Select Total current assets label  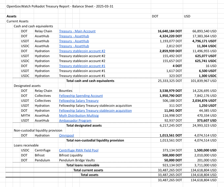point(88,170)
